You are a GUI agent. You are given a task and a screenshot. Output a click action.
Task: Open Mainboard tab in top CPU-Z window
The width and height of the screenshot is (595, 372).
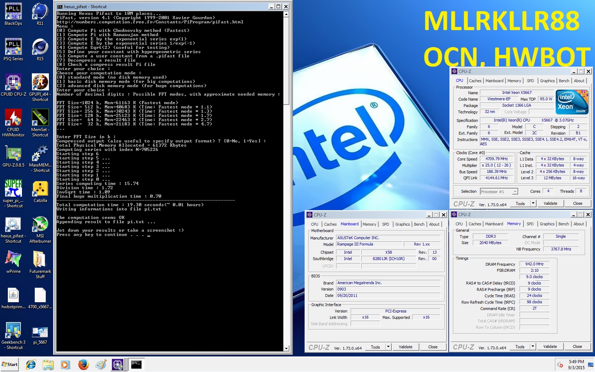(x=494, y=81)
